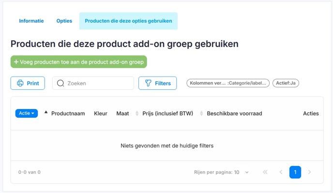
Task: Switch to the Informatie tab
Action: [31, 21]
